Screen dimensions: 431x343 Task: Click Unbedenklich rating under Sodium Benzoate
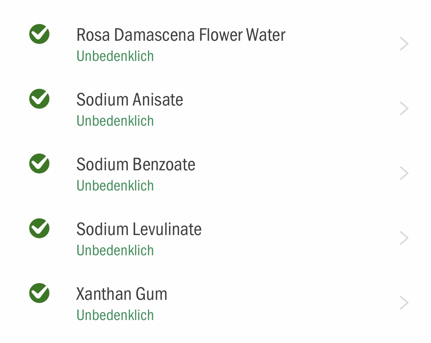click(115, 186)
